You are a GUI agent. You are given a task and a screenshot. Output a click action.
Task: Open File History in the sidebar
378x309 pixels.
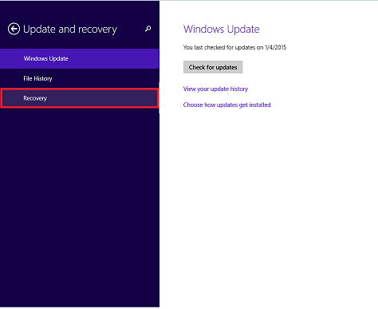tap(80, 78)
